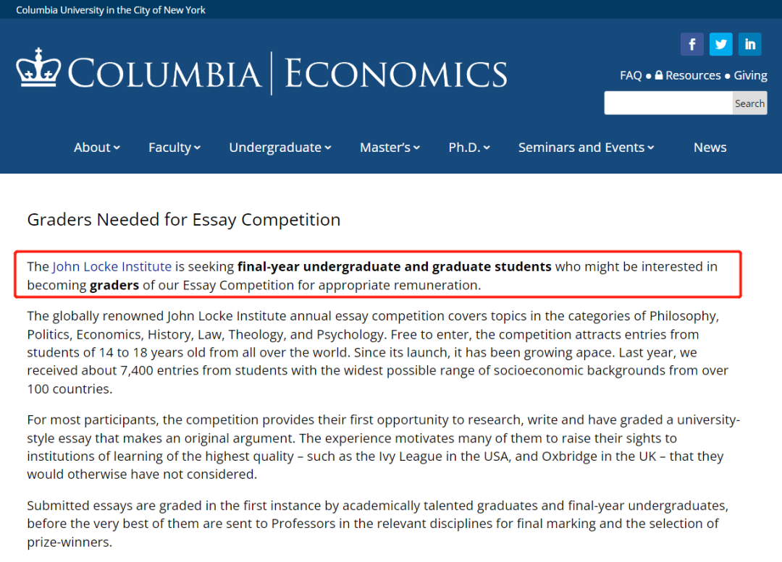
Task: Click the Columbia crown logo
Action: click(38, 68)
